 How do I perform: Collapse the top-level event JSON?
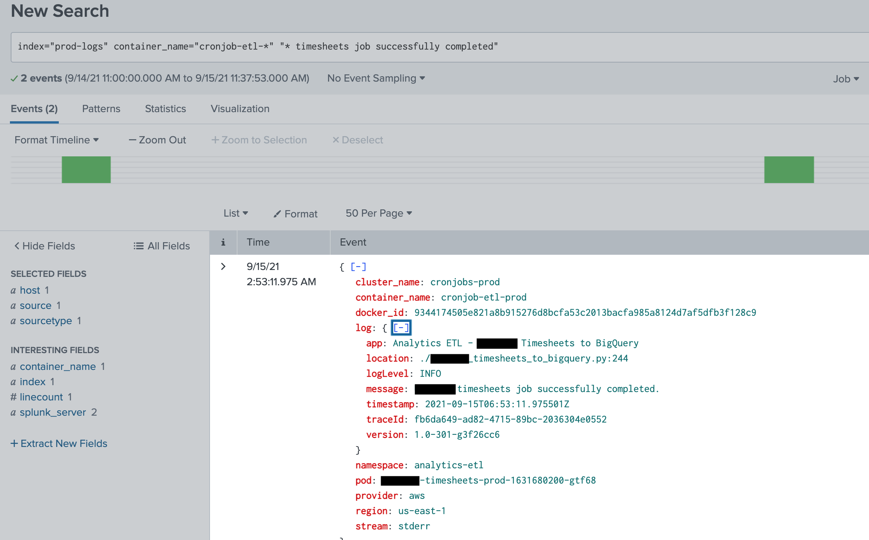(x=358, y=267)
